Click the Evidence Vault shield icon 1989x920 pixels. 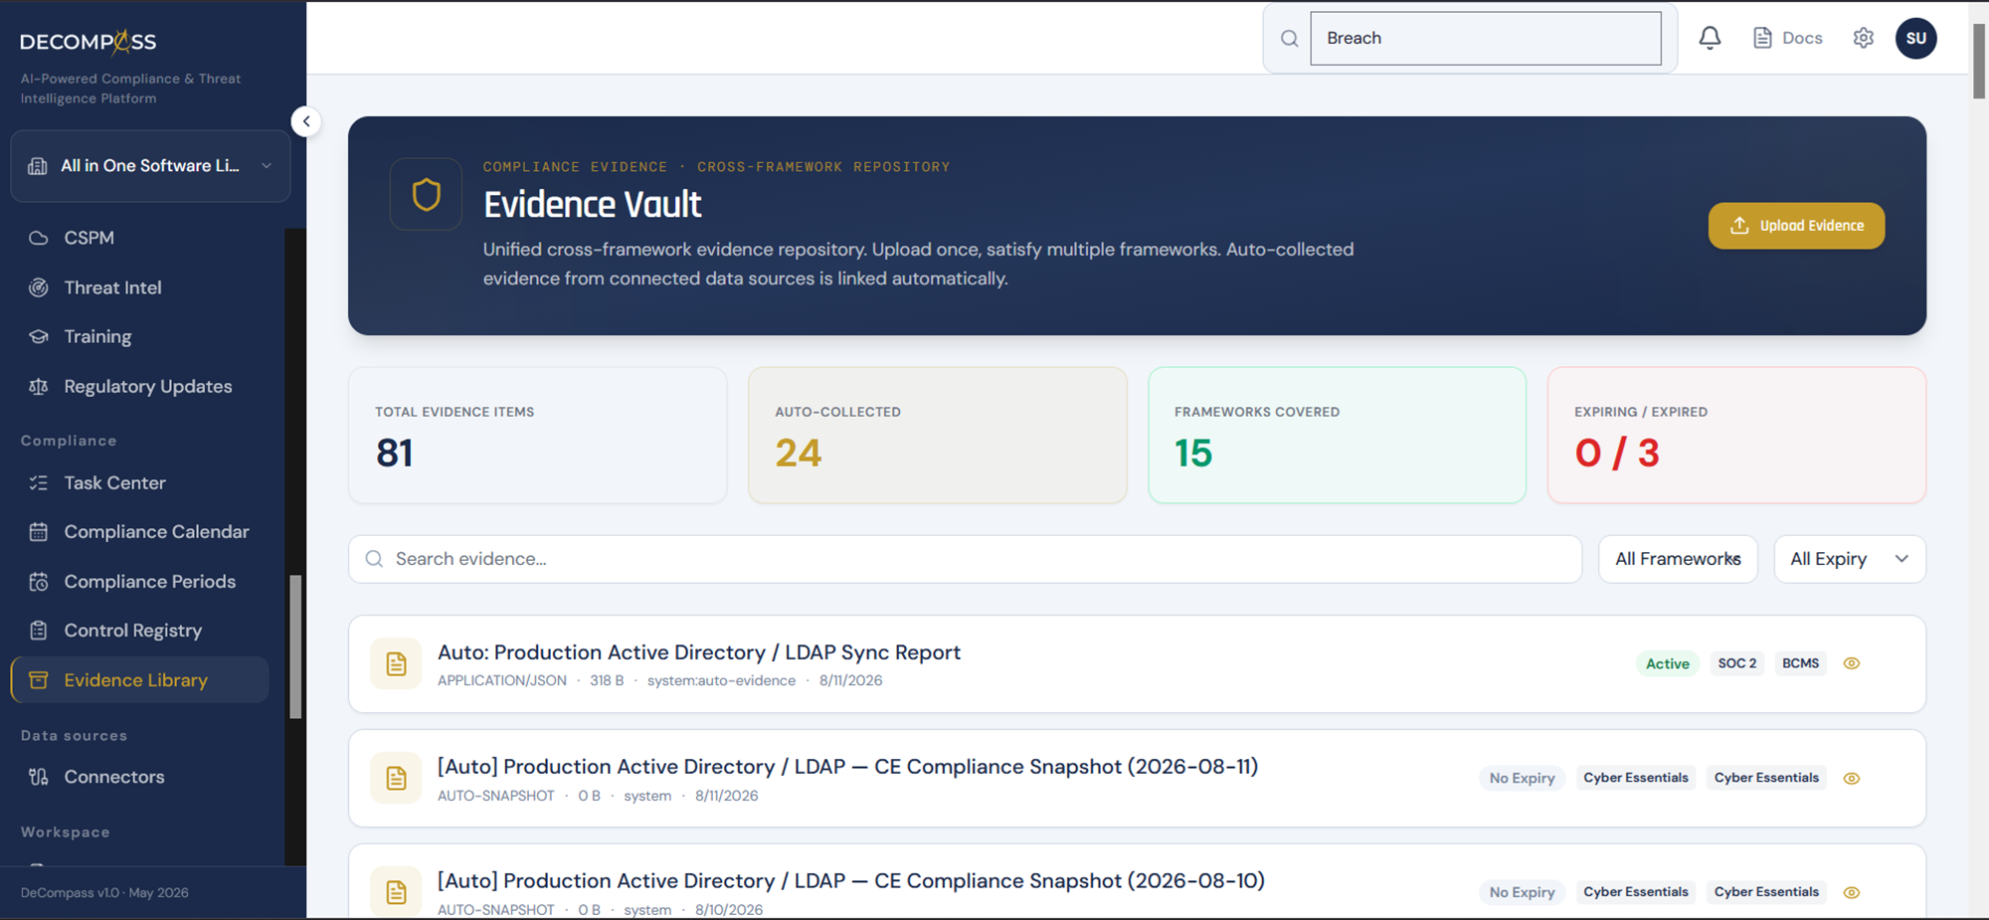coord(426,195)
